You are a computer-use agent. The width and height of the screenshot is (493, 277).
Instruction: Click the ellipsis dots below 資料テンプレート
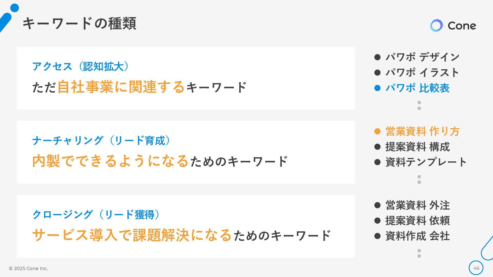(419, 179)
